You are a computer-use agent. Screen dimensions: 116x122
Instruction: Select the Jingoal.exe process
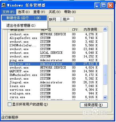(54, 82)
